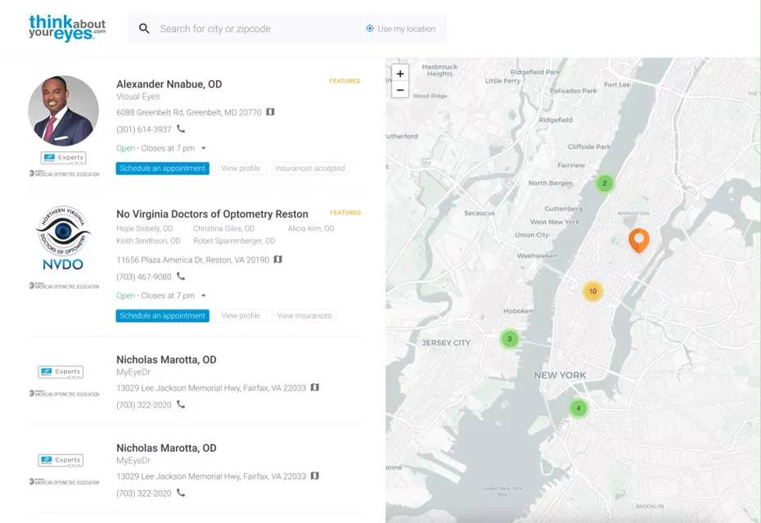The height and width of the screenshot is (523, 761).
Task: Click the orange location pin on map
Action: tap(638, 239)
